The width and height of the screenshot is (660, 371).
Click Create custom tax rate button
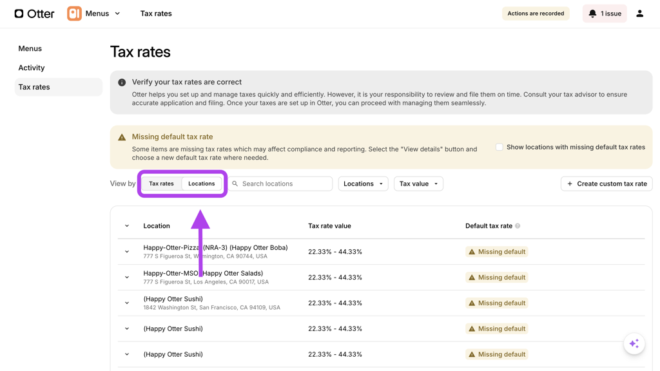[607, 184]
